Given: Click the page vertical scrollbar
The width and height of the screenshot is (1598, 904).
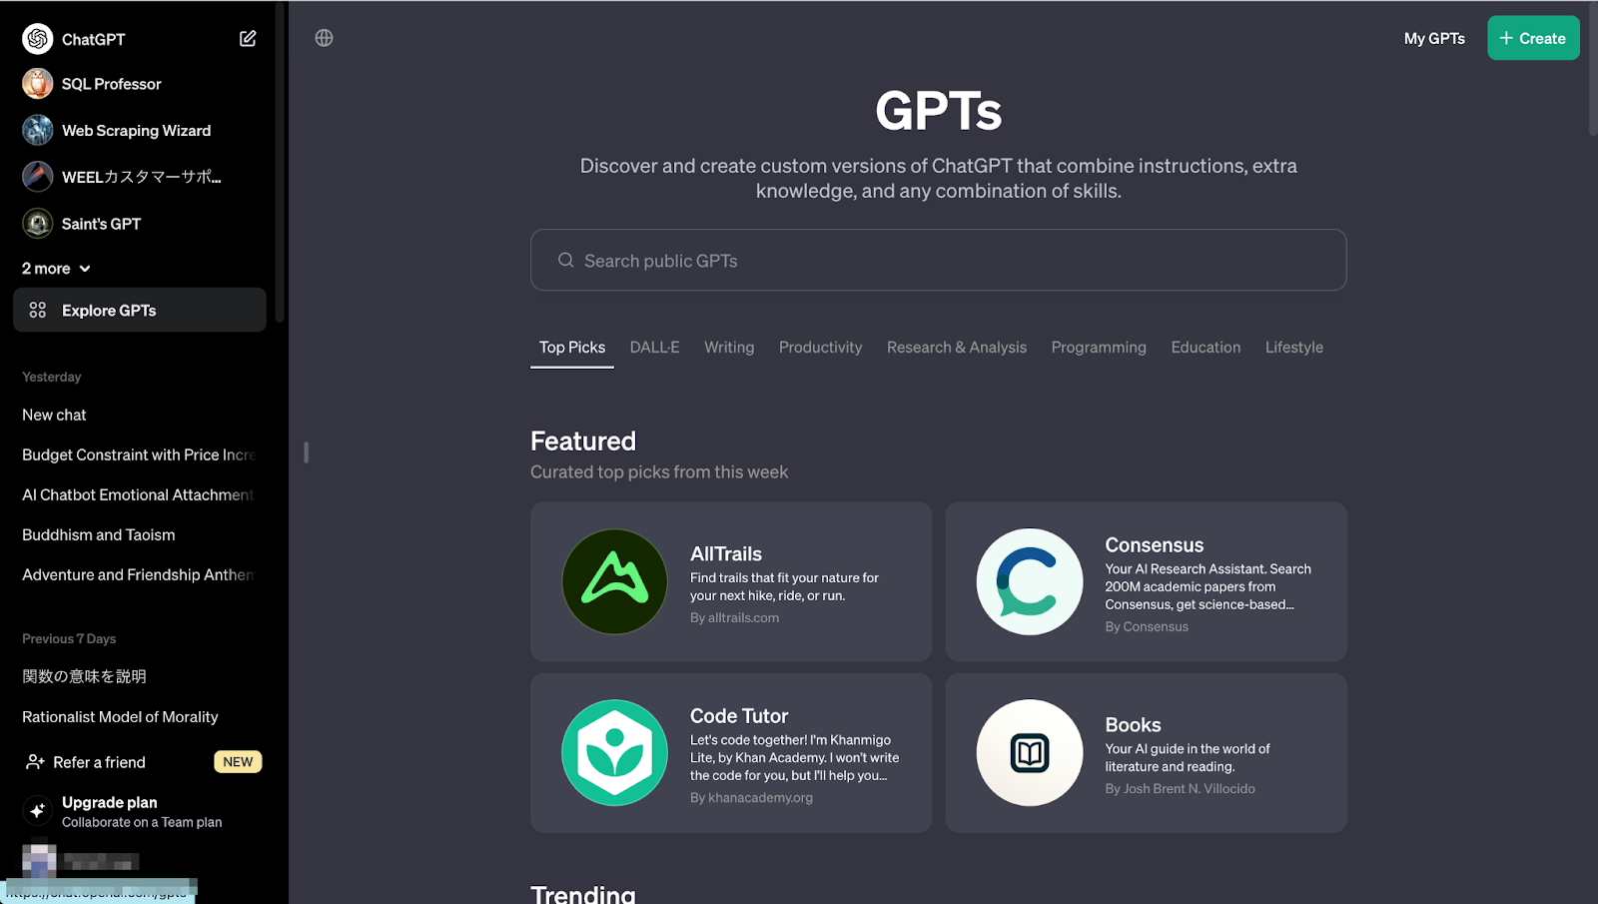Looking at the screenshot, I should coord(1593,70).
